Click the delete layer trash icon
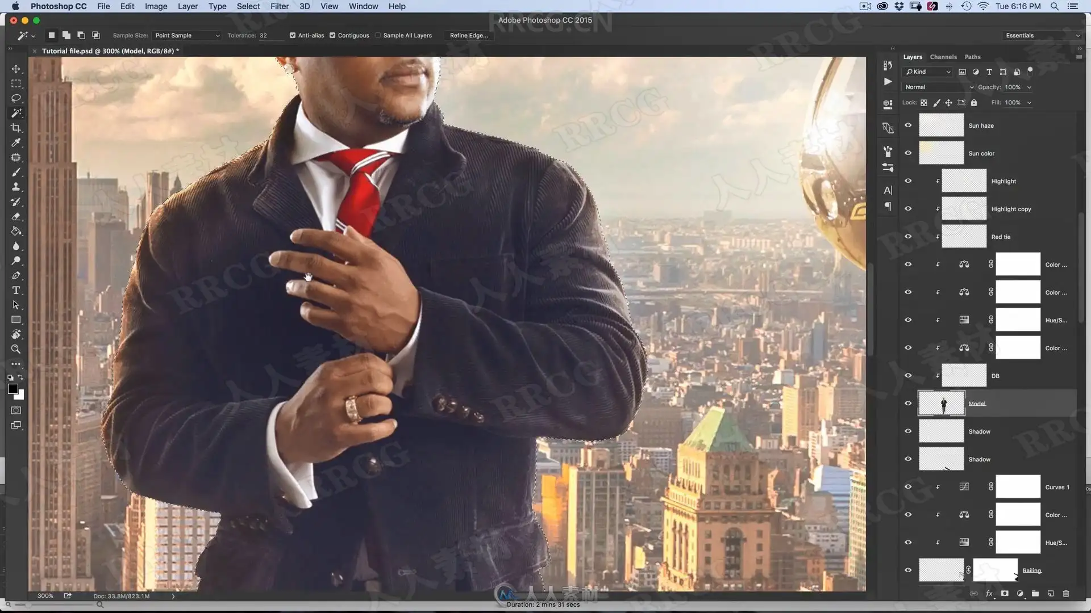The width and height of the screenshot is (1091, 613). pyautogui.click(x=1066, y=594)
